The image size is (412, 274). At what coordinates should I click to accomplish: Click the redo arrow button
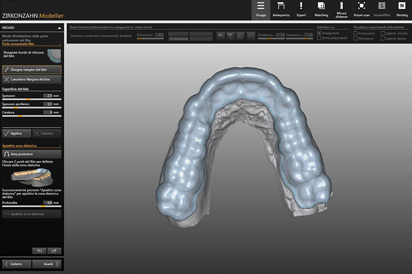coord(54,251)
